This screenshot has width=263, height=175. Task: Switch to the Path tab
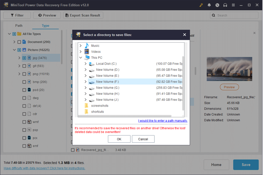[19, 25]
